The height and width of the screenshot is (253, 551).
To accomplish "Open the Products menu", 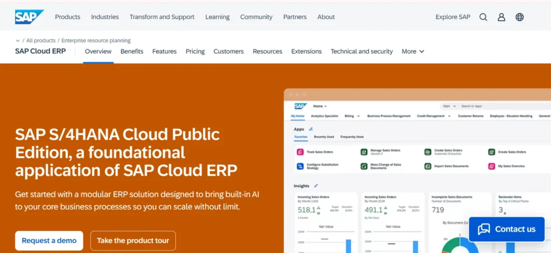I will (67, 17).
